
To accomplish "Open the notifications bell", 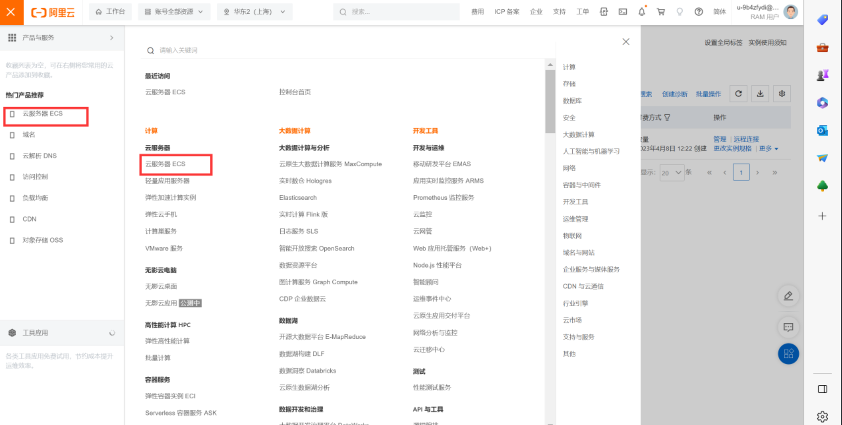I will (642, 12).
